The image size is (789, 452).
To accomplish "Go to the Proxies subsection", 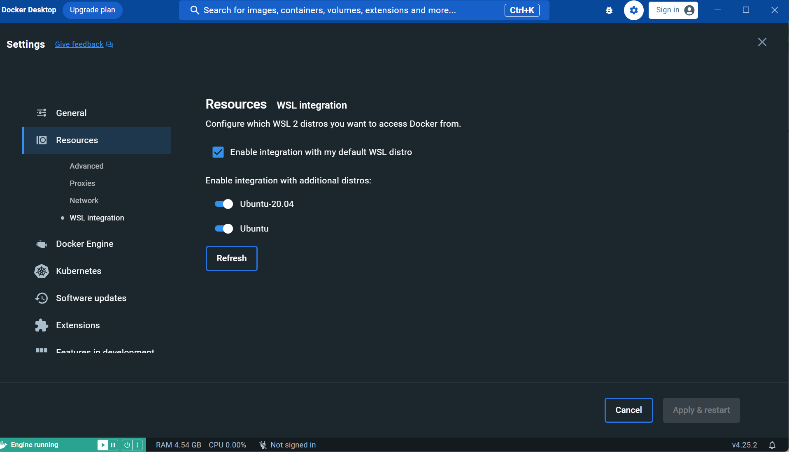I will tap(82, 183).
